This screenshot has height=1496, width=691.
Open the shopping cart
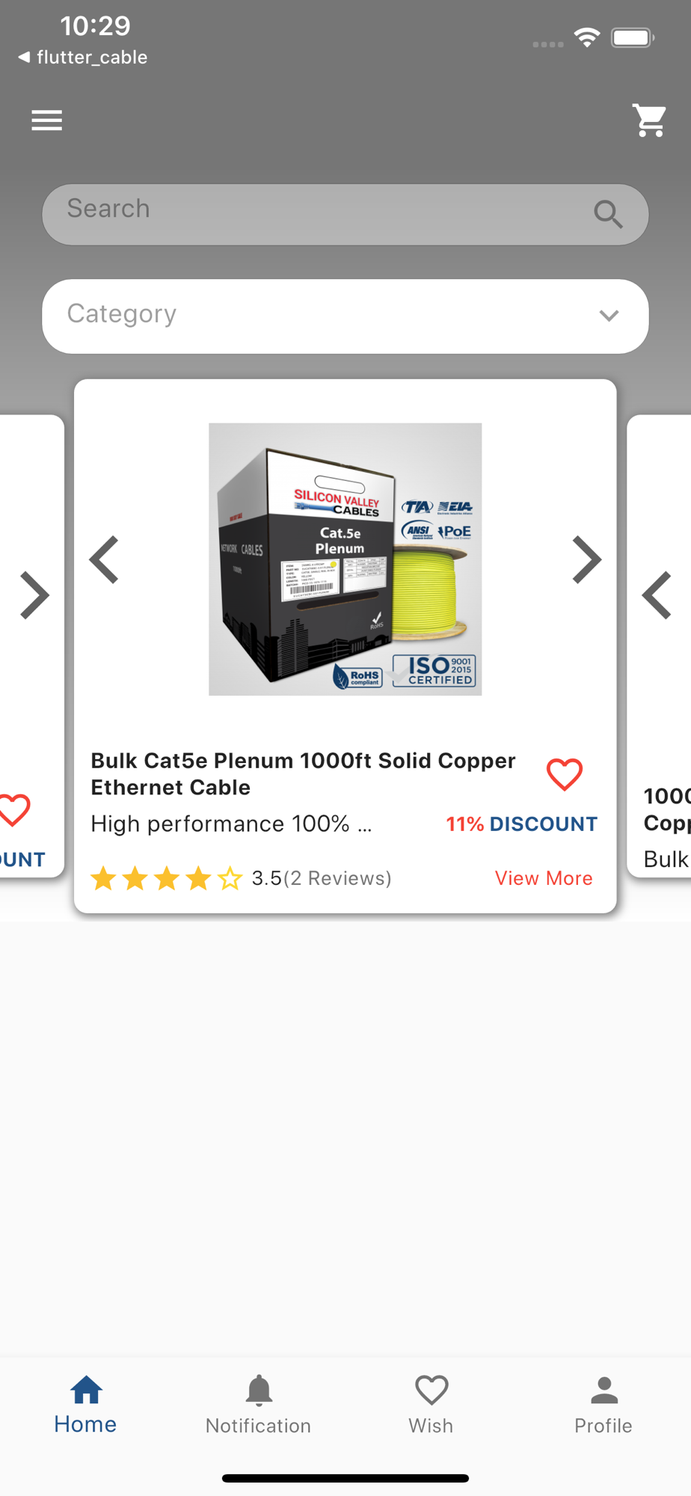(x=649, y=120)
